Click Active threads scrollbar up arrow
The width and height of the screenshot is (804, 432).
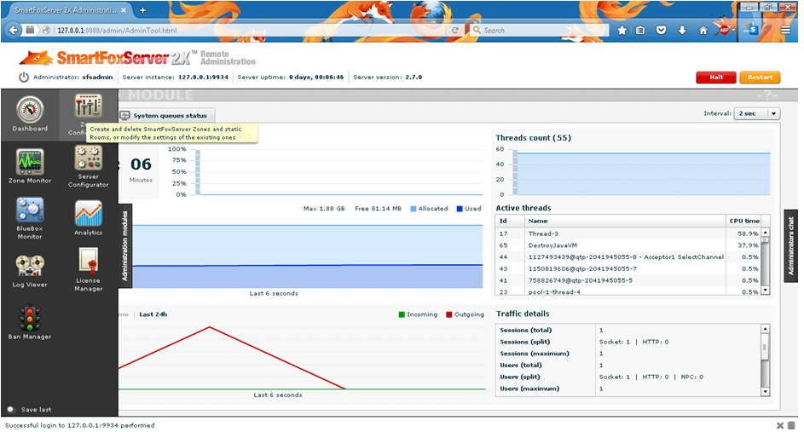[765, 233]
